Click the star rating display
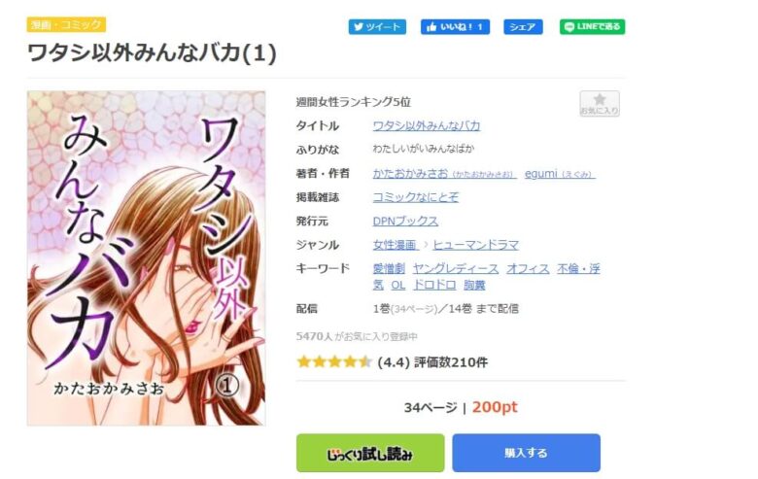This screenshot has height=479, width=758. (x=334, y=361)
